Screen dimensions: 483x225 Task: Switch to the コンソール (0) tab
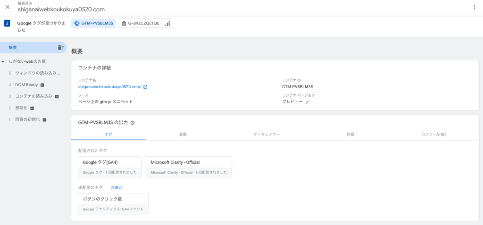point(433,134)
